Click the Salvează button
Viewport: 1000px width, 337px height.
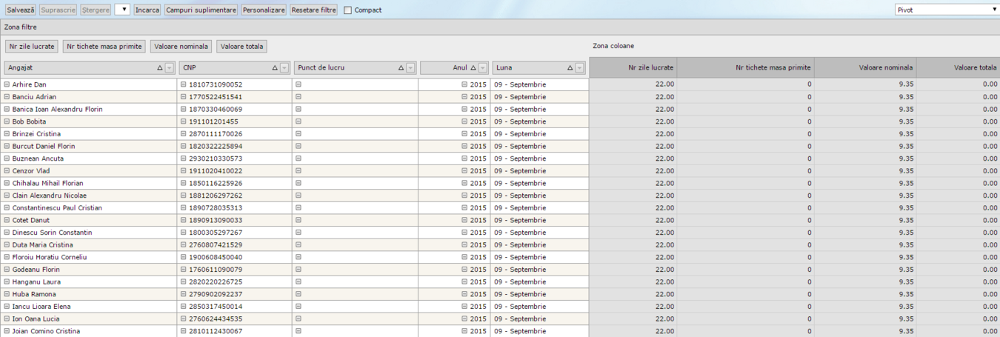pos(20,10)
